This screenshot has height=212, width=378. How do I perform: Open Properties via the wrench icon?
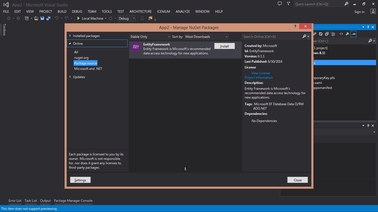coord(347,34)
